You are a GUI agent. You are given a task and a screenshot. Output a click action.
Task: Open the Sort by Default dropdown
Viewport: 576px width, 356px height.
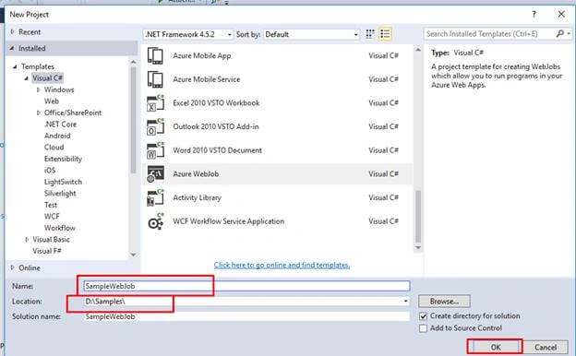click(x=311, y=34)
